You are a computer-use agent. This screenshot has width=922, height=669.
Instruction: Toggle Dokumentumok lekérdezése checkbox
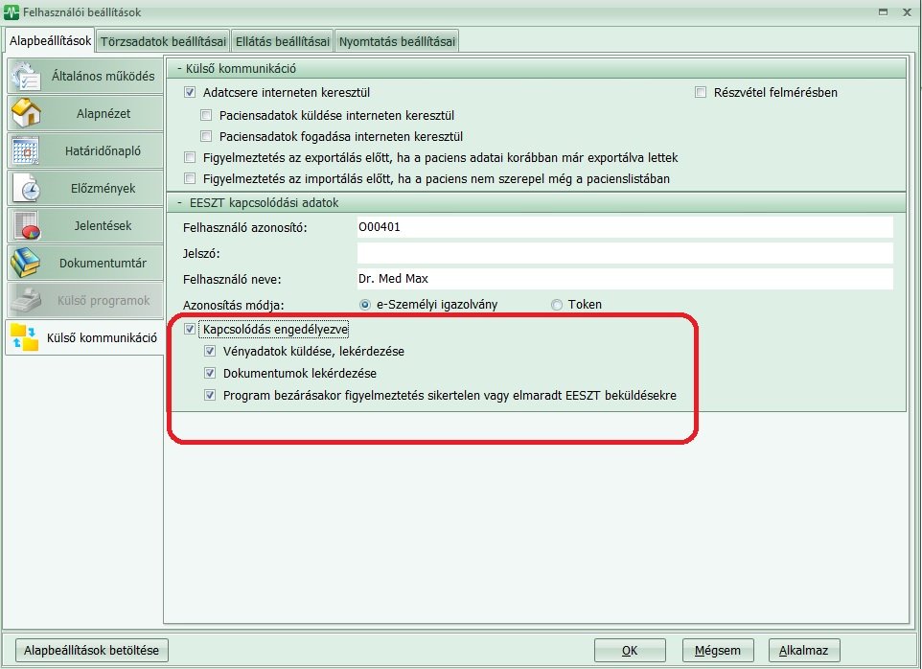[210, 373]
